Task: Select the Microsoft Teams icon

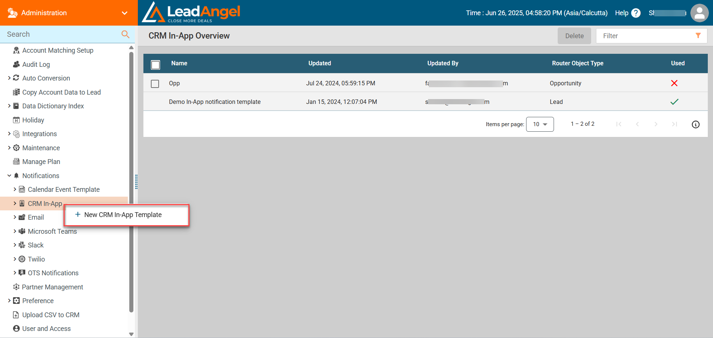Action: pyautogui.click(x=22, y=231)
